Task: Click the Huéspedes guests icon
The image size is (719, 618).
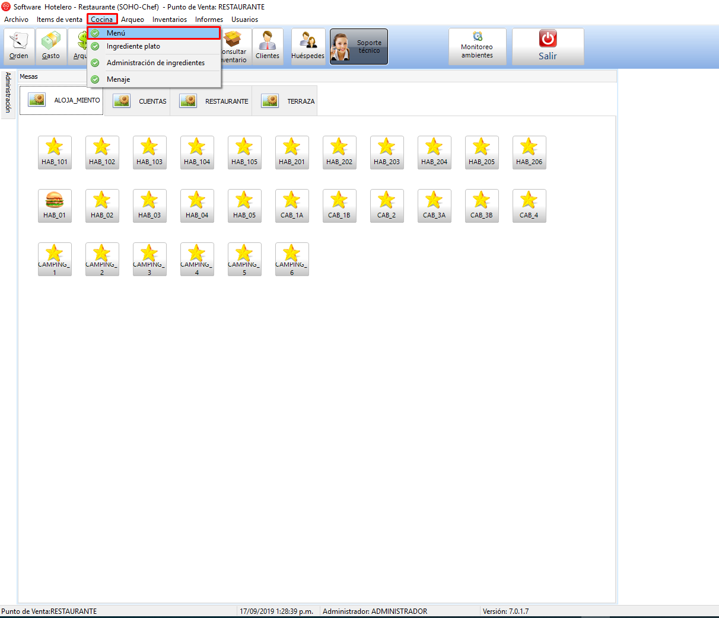Action: tap(308, 46)
